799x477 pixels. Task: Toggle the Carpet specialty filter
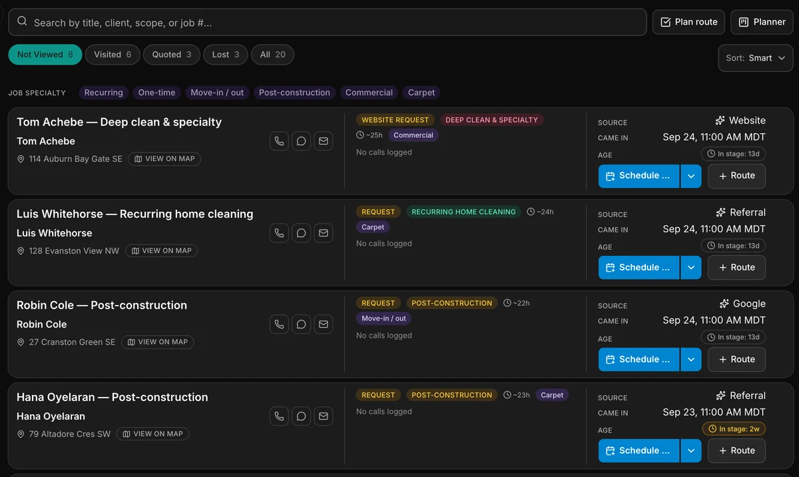click(421, 93)
